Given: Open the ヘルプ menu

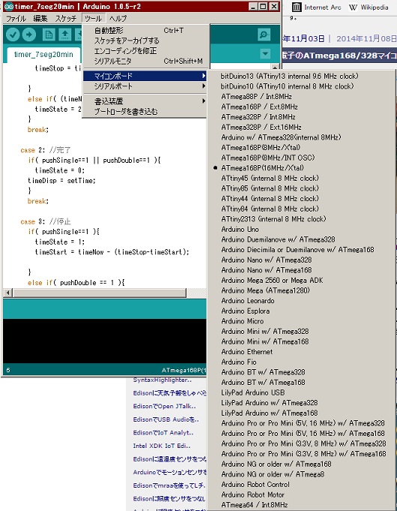Looking at the screenshot, I should (x=118, y=19).
